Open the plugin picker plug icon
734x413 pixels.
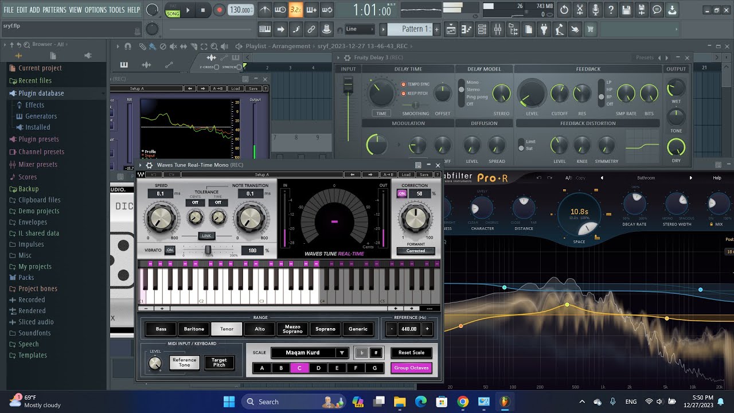tap(544, 29)
